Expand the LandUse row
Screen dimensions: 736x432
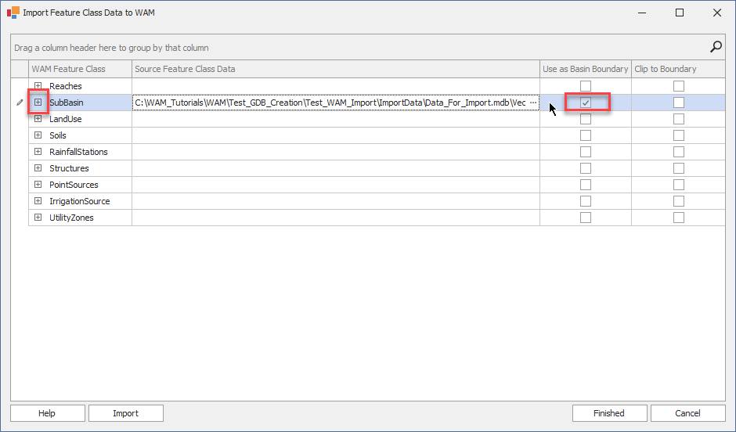pyautogui.click(x=38, y=119)
